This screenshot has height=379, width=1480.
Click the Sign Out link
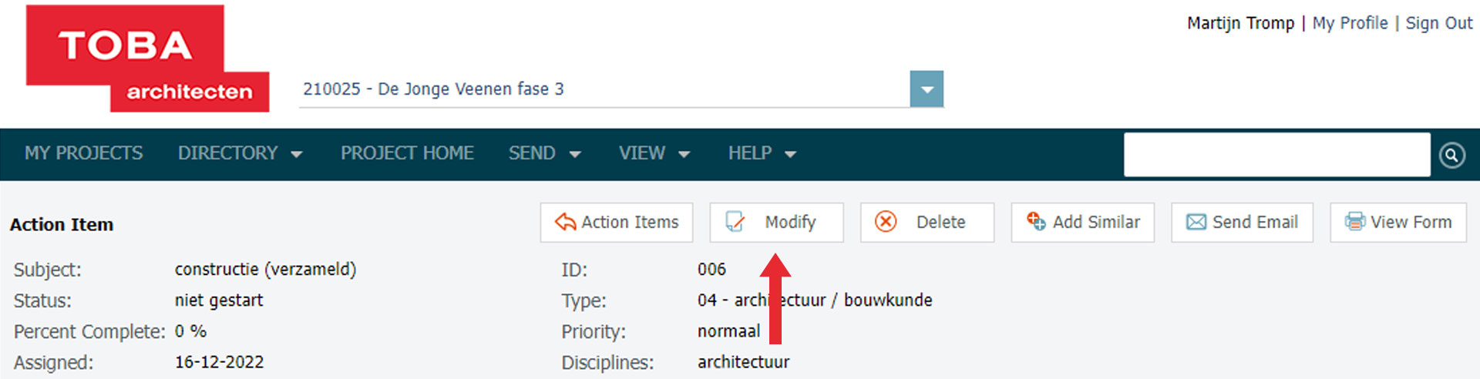[1438, 23]
